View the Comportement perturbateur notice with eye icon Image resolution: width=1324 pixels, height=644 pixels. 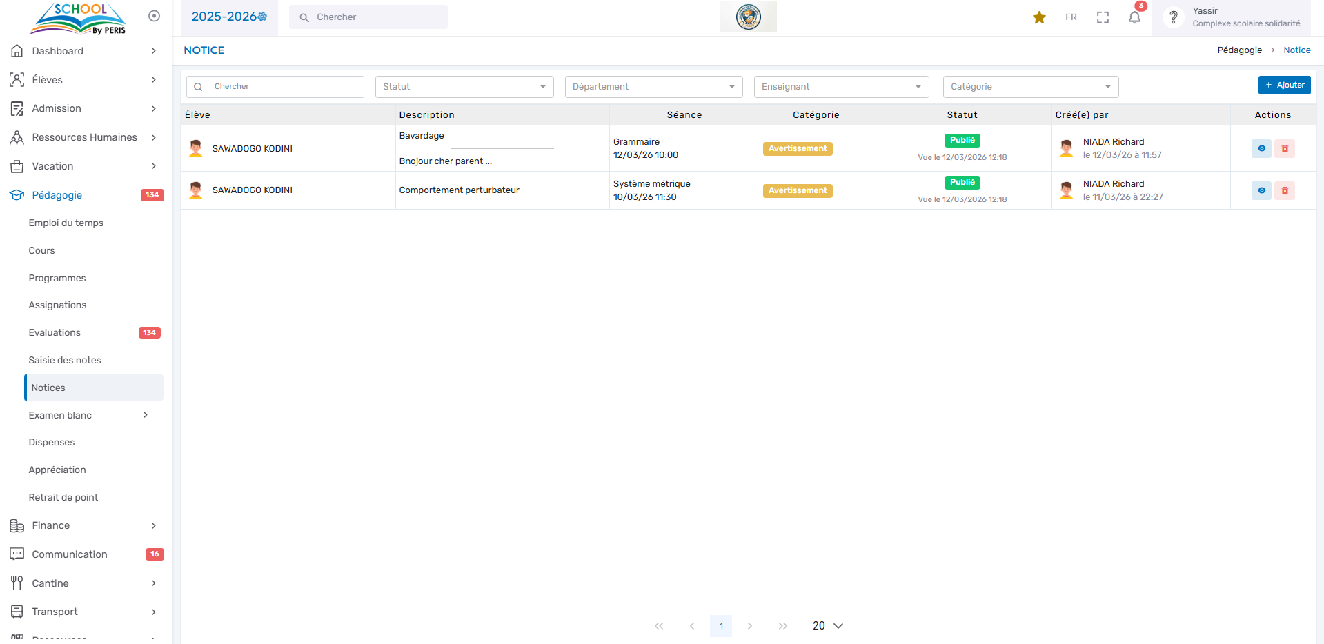click(x=1261, y=190)
